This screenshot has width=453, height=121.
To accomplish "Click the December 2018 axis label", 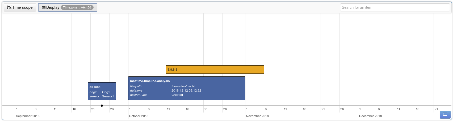I will click(x=370, y=116).
